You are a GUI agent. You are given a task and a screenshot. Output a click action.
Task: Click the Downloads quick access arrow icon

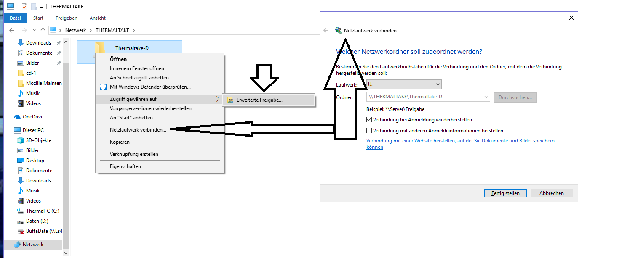pos(20,43)
